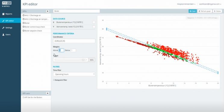The height and width of the screenshot is (112, 224).
Task: Refresh the graph
Action: pyautogui.click(x=205, y=11)
